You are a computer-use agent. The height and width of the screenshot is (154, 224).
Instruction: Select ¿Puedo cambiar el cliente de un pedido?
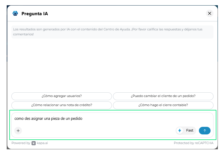pyautogui.click(x=163, y=96)
